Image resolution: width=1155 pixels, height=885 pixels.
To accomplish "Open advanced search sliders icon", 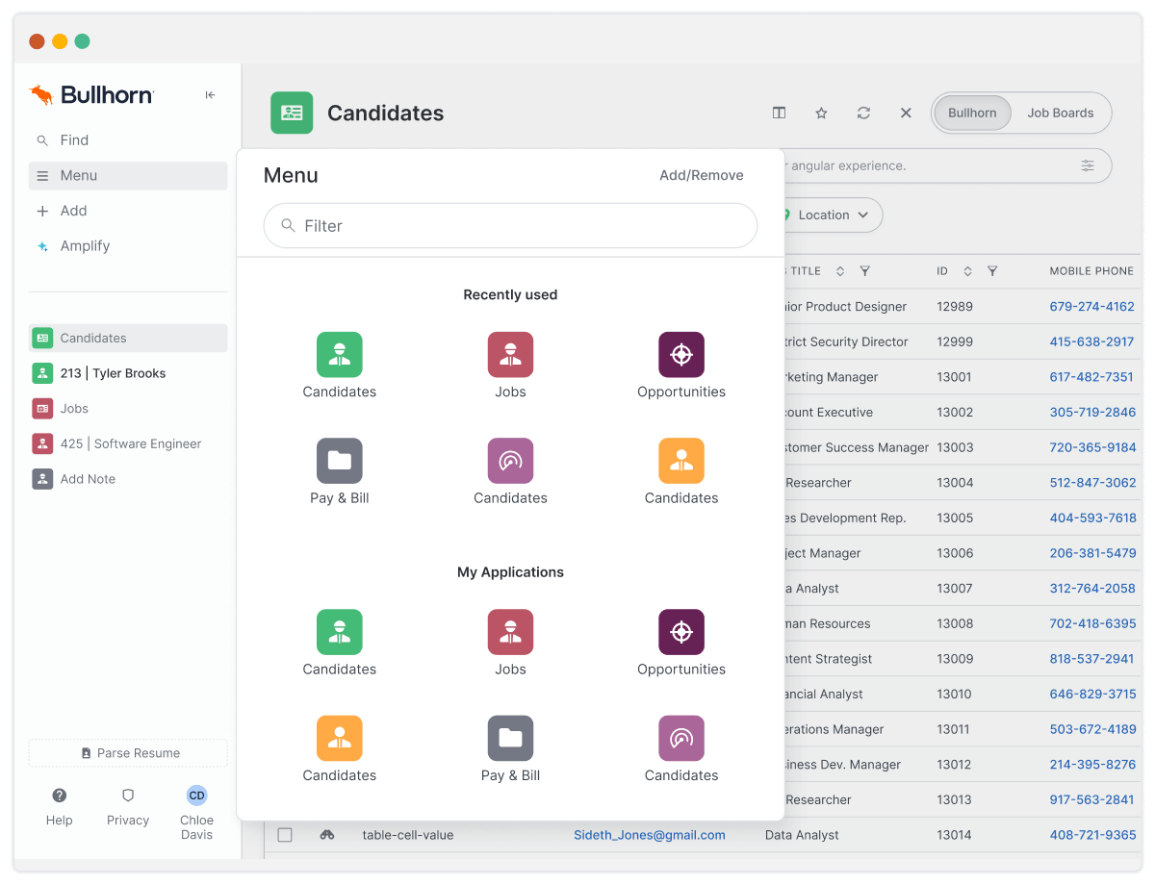I will click(x=1088, y=165).
